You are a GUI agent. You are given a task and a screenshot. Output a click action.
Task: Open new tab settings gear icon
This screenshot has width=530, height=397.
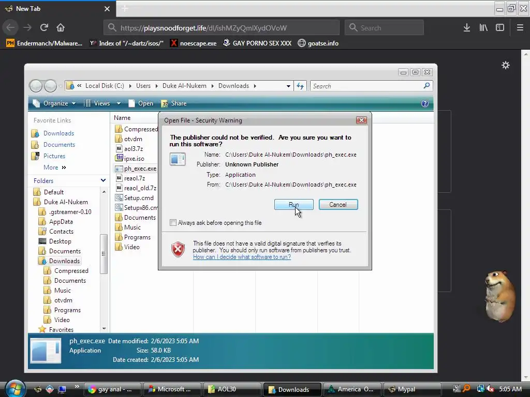point(505,65)
